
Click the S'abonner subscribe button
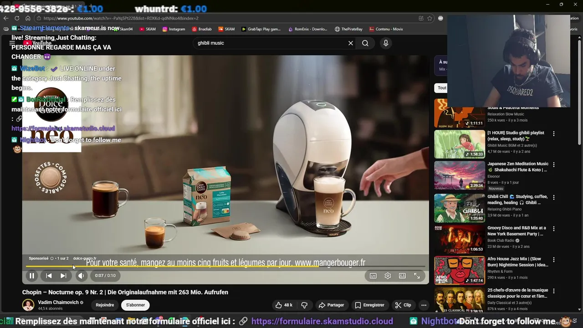[135, 305]
